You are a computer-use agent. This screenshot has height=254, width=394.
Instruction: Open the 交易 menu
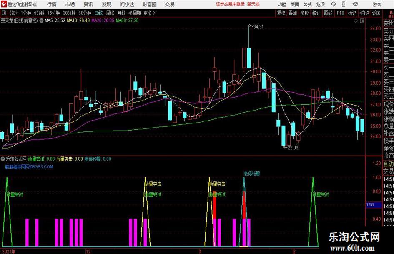click(x=170, y=4)
